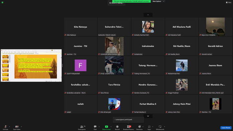Image resolution: width=233 pixels, height=131 pixels.
Task: Select Adi Maulana Fadli's video tile
Action: (x=182, y=27)
